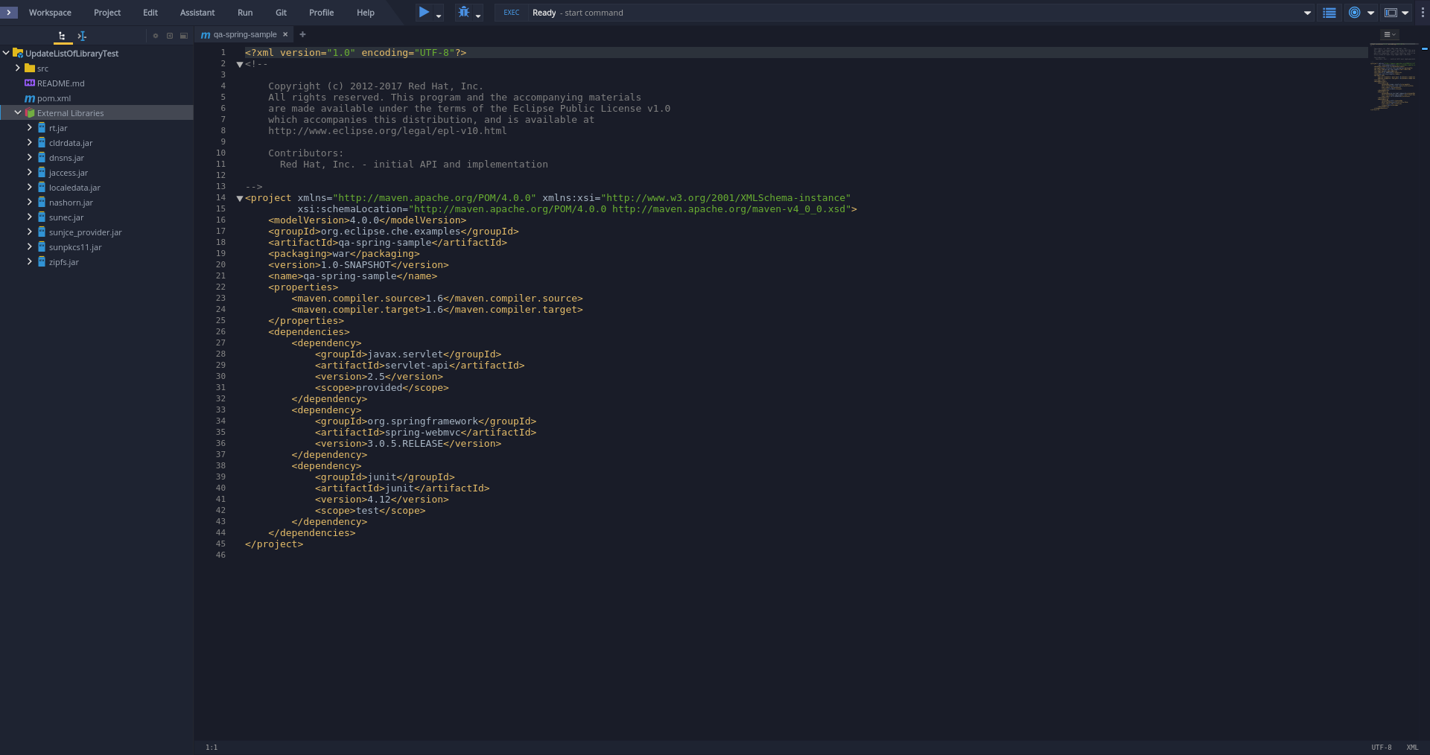Open the Run menu
Viewport: 1430px width, 755px height.
[245, 13]
